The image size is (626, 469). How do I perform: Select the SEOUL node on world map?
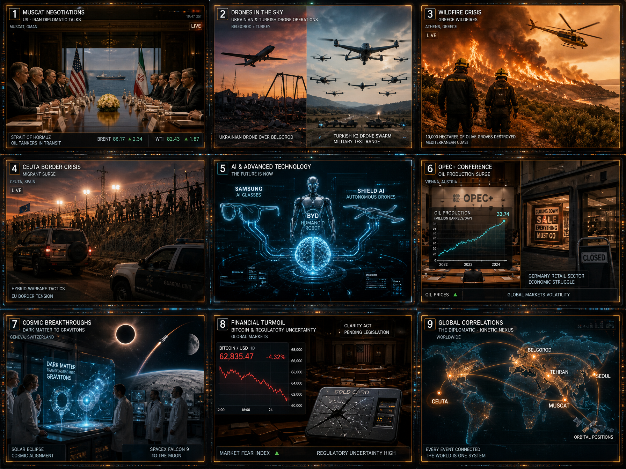click(594, 375)
